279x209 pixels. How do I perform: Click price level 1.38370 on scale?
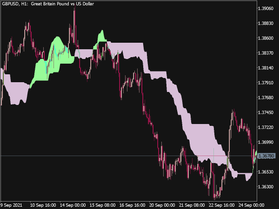tap(266, 53)
